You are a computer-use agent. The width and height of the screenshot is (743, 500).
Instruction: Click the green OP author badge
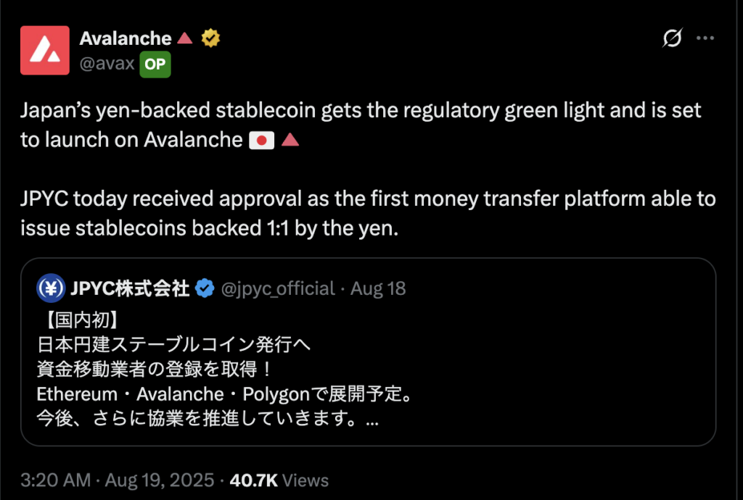(x=155, y=64)
